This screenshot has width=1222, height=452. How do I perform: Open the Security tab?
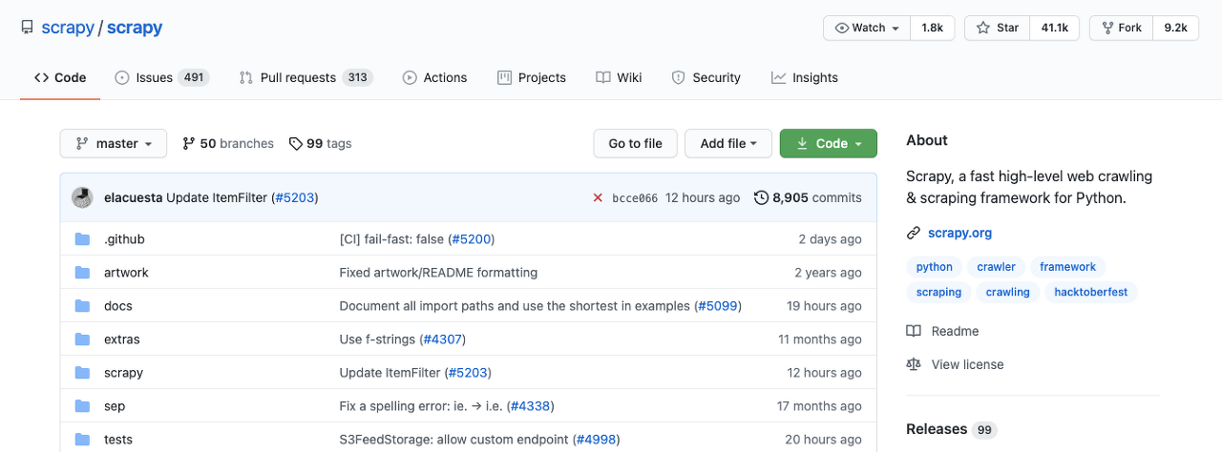(x=706, y=77)
